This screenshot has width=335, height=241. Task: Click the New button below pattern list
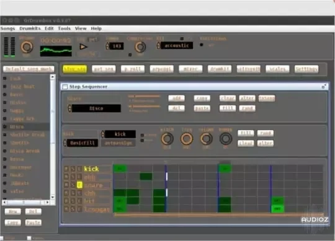(x=13, y=211)
